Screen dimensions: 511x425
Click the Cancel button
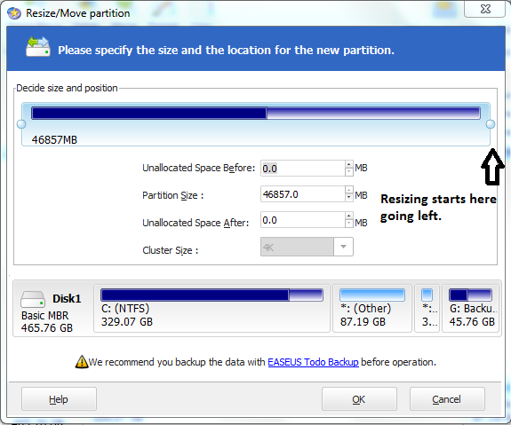coord(447,399)
